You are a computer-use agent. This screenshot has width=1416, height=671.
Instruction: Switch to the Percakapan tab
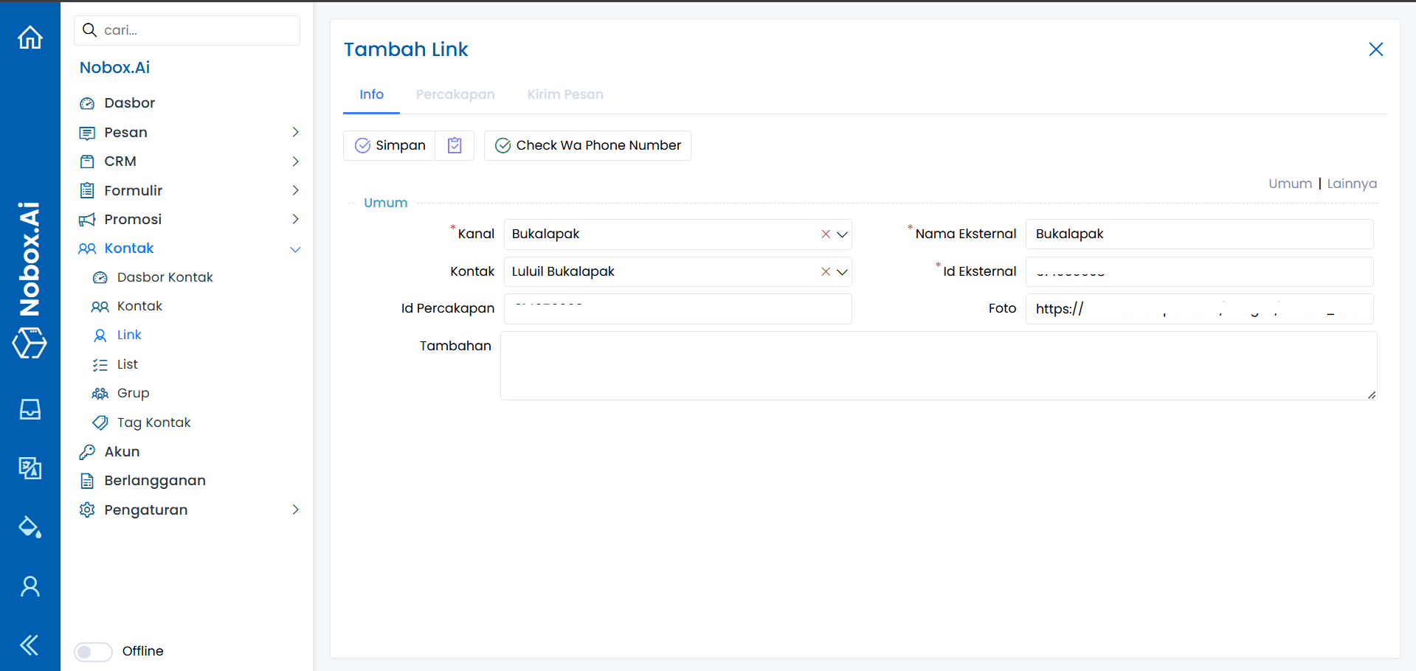coord(455,94)
